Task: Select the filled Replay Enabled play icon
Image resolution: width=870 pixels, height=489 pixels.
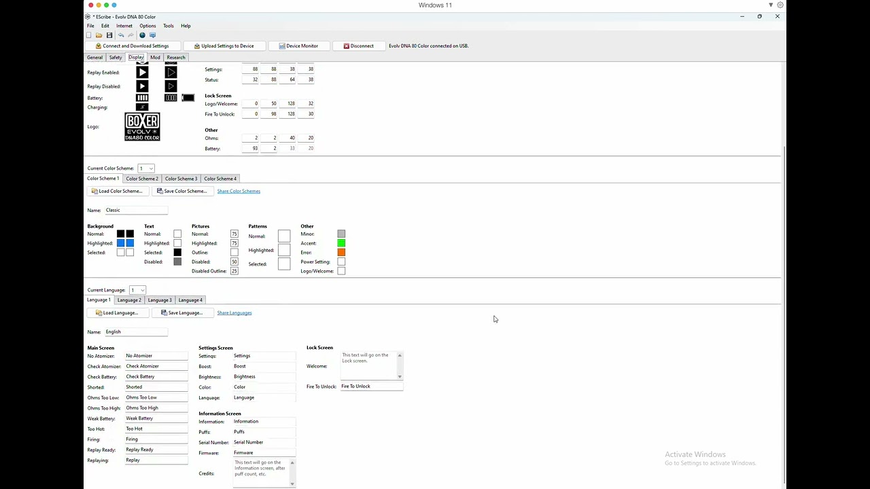Action: (142, 72)
